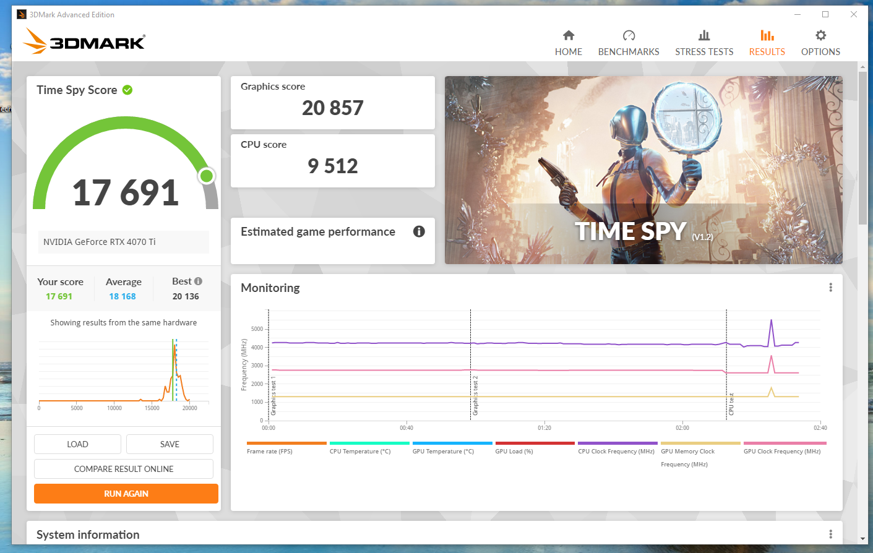Click Your score value 17 691
The image size is (873, 553).
coord(59,296)
